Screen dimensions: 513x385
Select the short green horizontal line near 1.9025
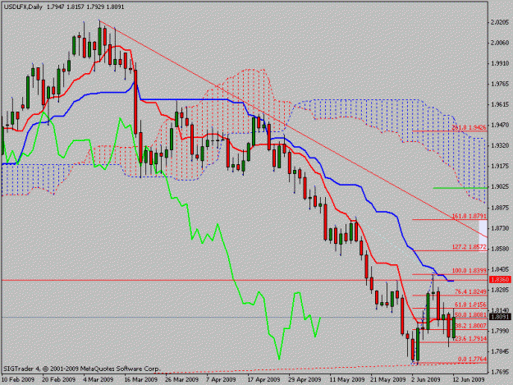coord(460,188)
